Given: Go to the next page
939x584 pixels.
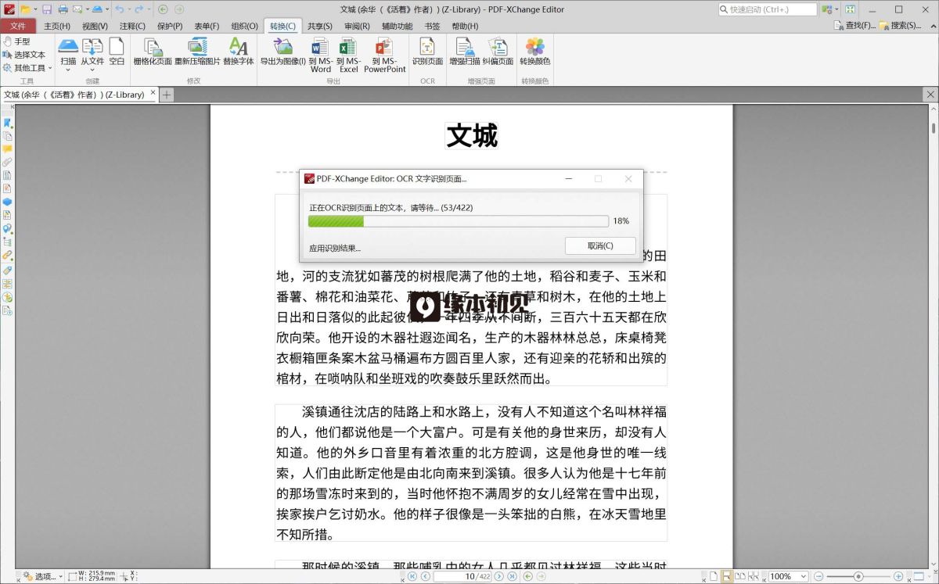Looking at the screenshot, I should pyautogui.click(x=501, y=576).
